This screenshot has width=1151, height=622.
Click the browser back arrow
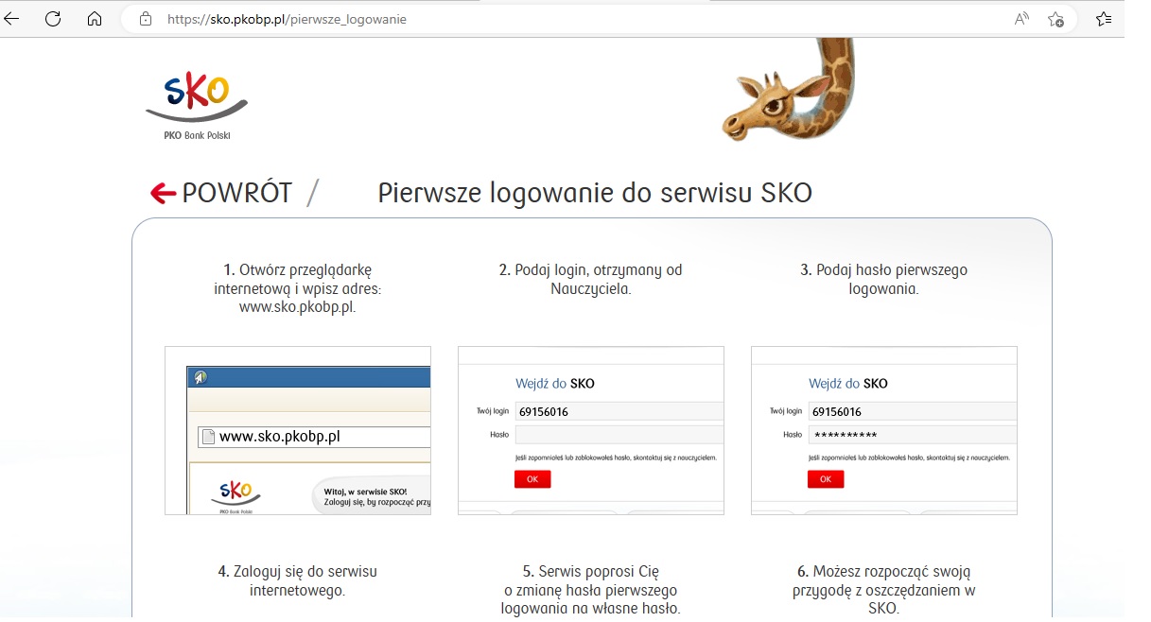[x=12, y=19]
